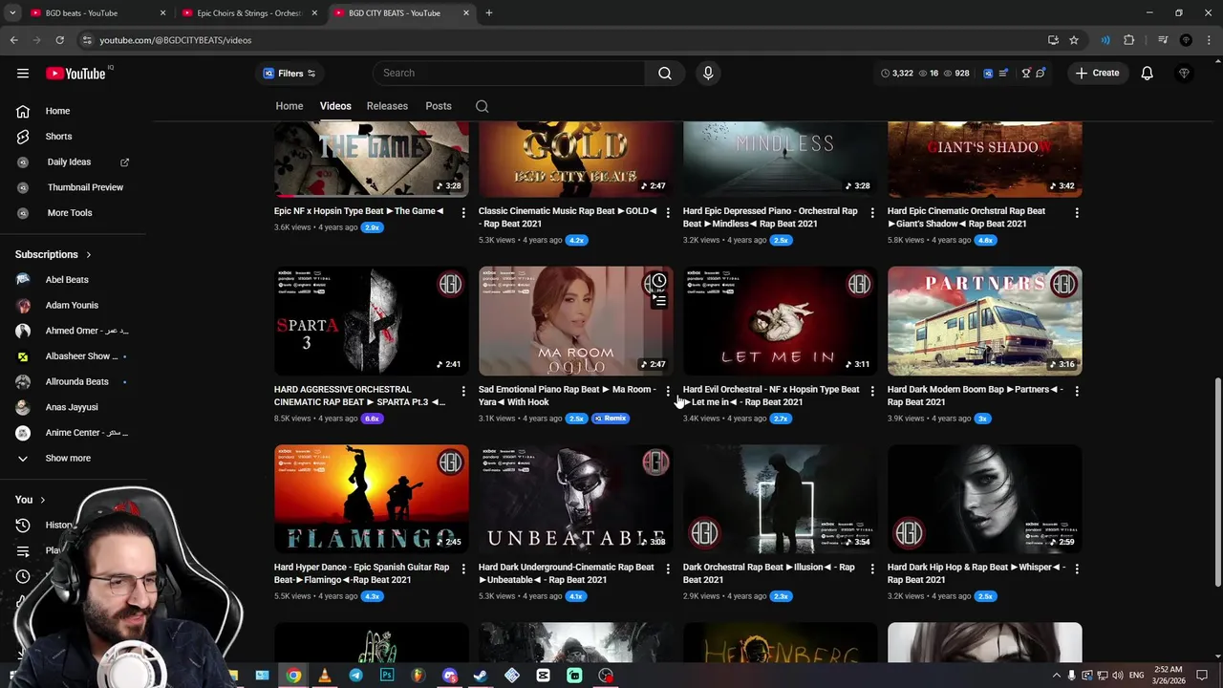Viewport: 1223px width, 688px height.
Task: Click the YouTube logo
Action: (x=75, y=74)
